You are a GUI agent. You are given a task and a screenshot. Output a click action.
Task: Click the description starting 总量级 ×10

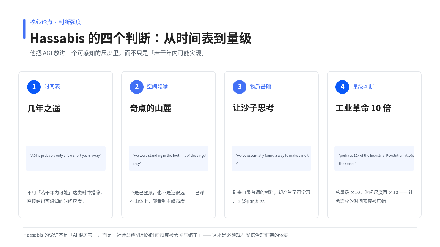coord(374,197)
